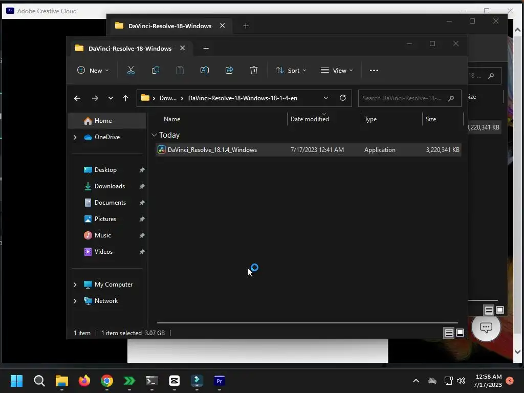Unpin Downloads using its pin icon

[142, 186]
